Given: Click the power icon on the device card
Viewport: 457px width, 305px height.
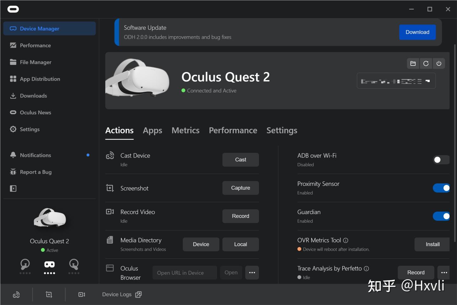Looking at the screenshot, I should [x=439, y=63].
